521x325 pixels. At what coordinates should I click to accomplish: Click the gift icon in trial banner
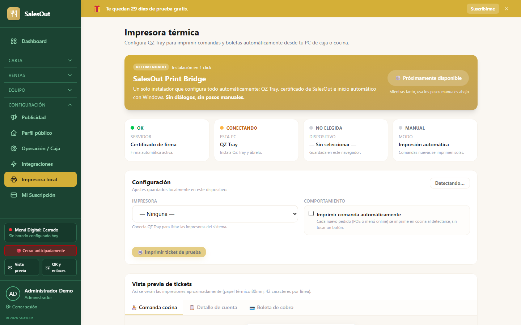pyautogui.click(x=97, y=9)
